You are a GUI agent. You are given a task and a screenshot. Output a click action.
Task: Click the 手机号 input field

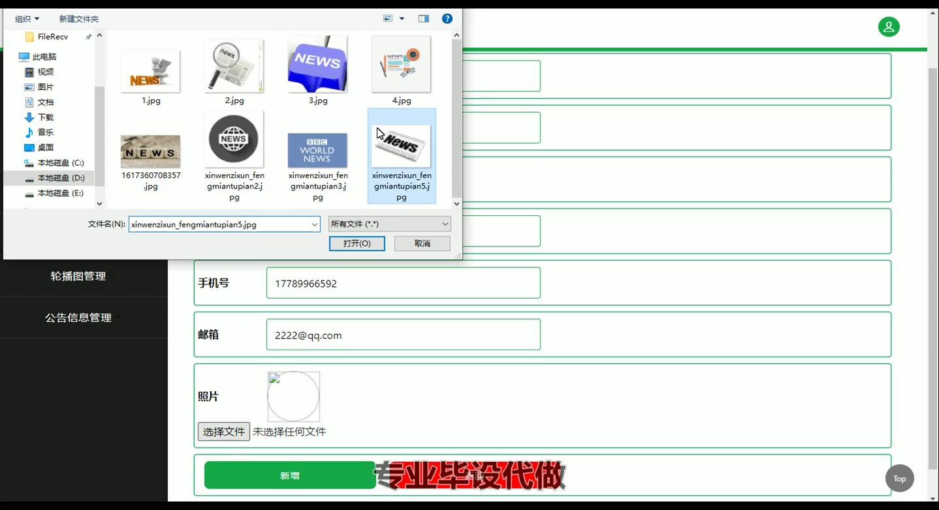pos(404,283)
